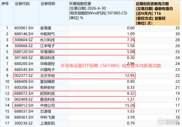Select stock name 中科飞测
Image resolution: width=182 pixels, height=127 pixels.
(48, 117)
